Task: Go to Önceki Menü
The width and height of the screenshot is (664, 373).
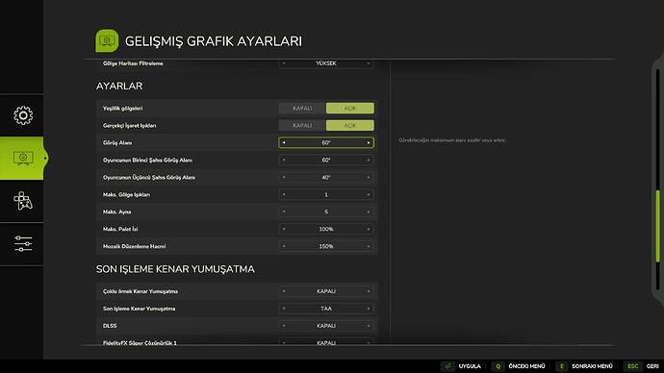Action: [526, 366]
